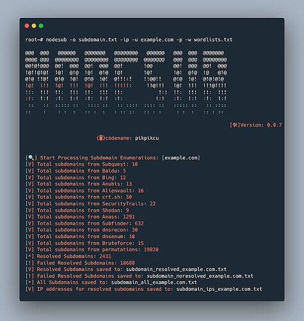This screenshot has width=304, height=321.
Task: Click the 'Resolved Subdomains: 2431' line
Action: [x=68, y=256]
